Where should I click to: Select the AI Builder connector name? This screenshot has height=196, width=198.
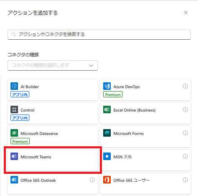[x=30, y=87]
